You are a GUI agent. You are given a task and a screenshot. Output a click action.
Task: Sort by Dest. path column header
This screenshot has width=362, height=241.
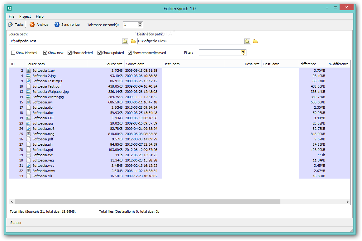(193, 64)
